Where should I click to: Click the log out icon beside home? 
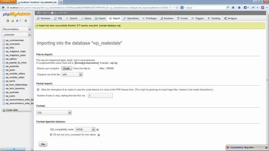(x=13, y=21)
